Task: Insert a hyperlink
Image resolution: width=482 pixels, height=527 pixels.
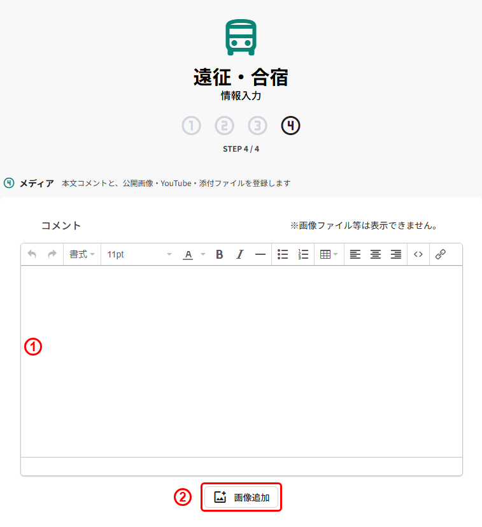Action: (x=441, y=254)
